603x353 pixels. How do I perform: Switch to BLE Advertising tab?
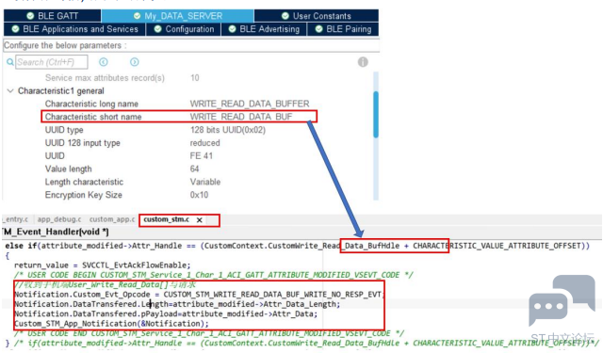[264, 29]
